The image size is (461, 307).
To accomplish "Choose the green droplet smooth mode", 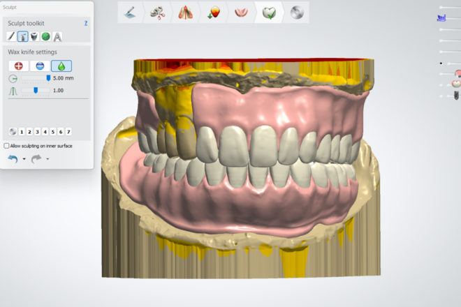I will click(61, 66).
